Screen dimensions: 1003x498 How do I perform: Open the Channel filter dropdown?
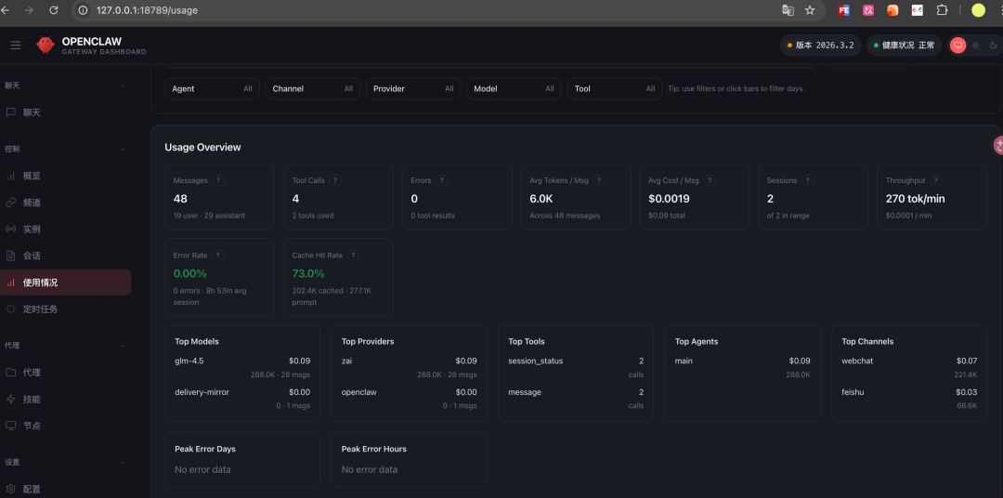pyautogui.click(x=312, y=88)
